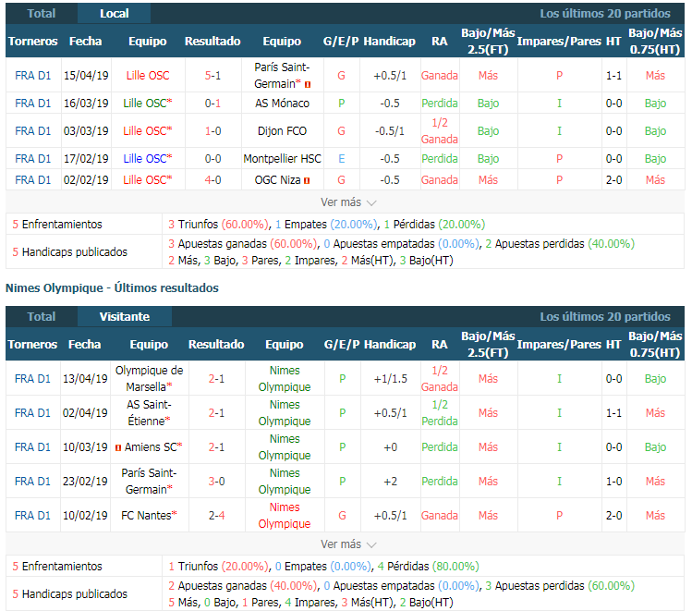The width and height of the screenshot is (692, 611).
Task: Select the Local tab
Action: tap(114, 13)
